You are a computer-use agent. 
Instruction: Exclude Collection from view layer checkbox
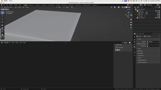click(x=156, y=11)
